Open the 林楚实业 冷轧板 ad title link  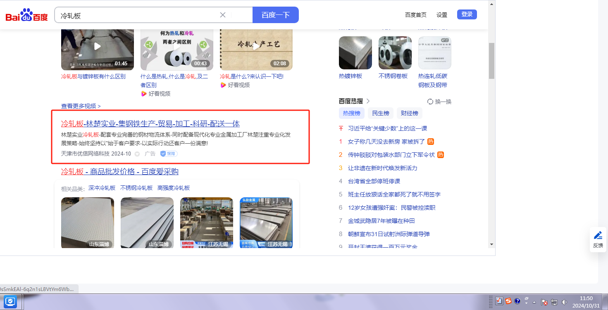tap(150, 124)
